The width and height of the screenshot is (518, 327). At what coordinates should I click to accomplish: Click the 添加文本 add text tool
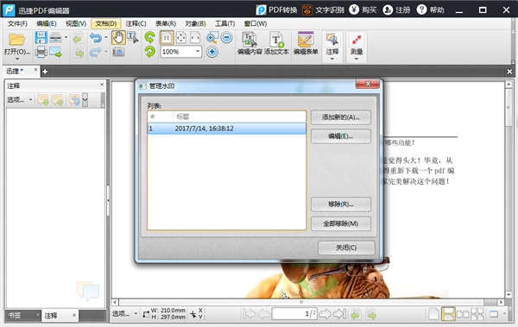tap(276, 43)
